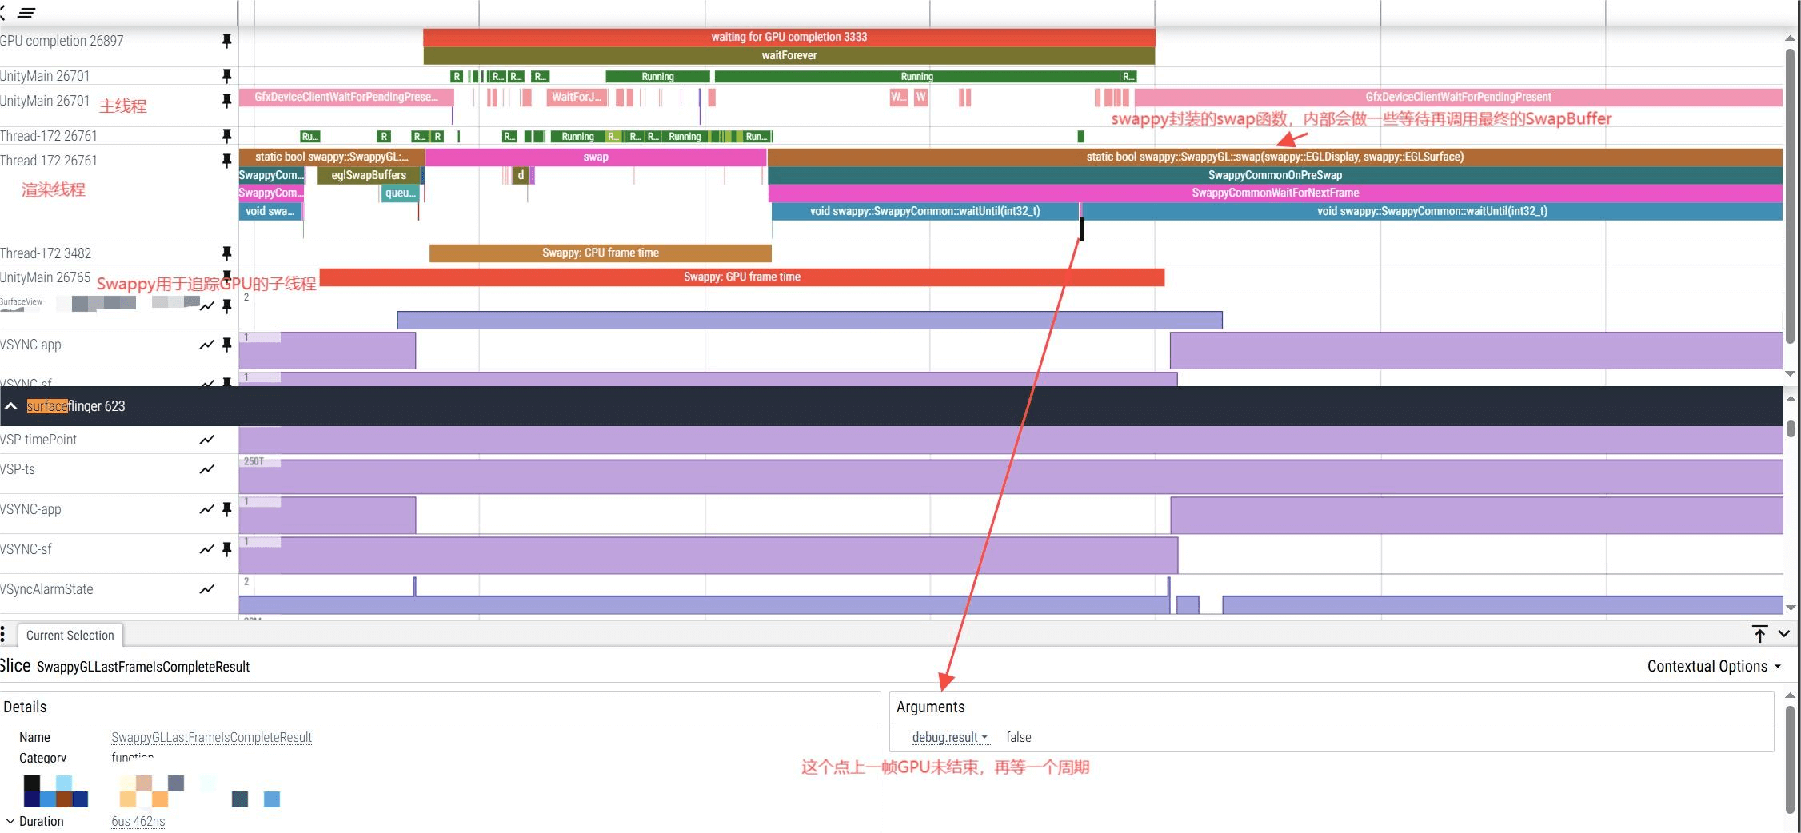Pin the GPU completion 26897 track

click(x=226, y=41)
